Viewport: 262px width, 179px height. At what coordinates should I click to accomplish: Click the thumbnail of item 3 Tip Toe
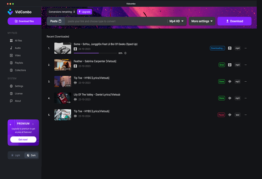click(63, 81)
